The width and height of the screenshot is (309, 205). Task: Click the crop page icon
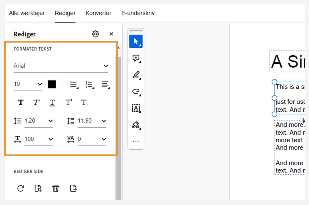coord(38,188)
